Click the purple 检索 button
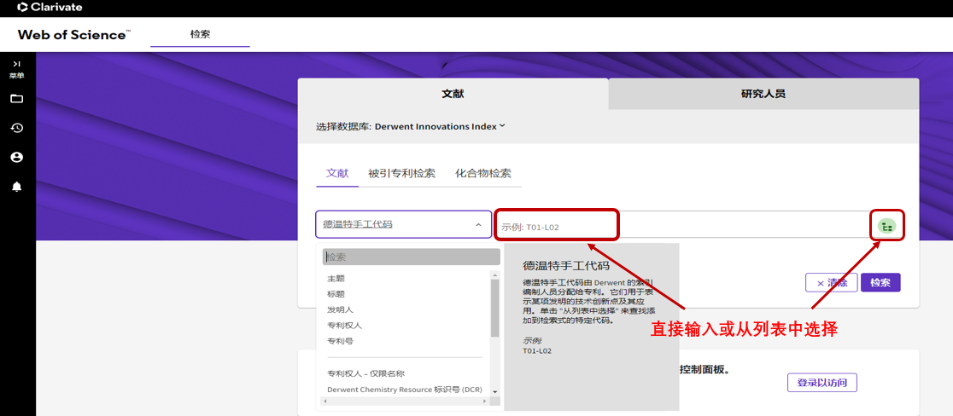Image resolution: width=953 pixels, height=416 pixels. 880,283
